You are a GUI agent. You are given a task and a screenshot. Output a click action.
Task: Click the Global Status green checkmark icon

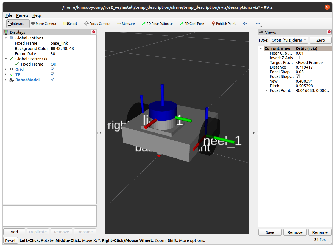point(11,59)
